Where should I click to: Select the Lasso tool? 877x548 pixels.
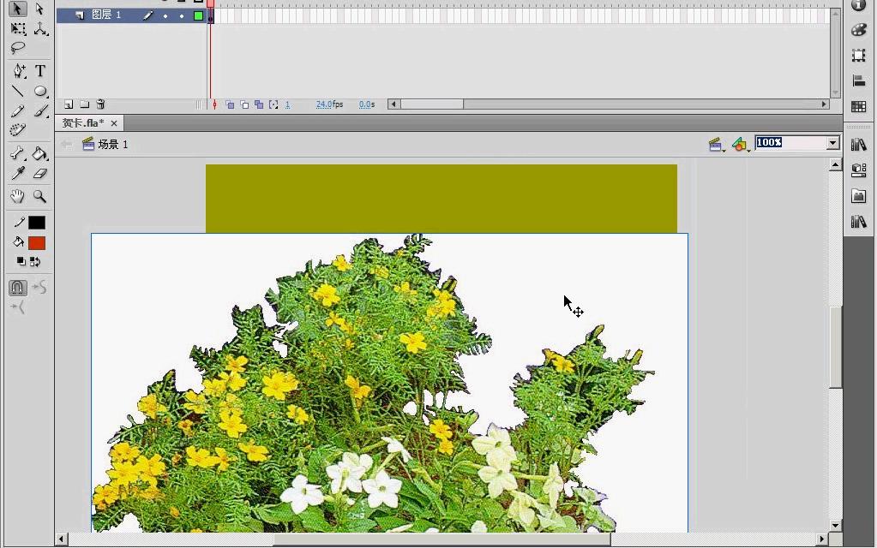[x=18, y=48]
